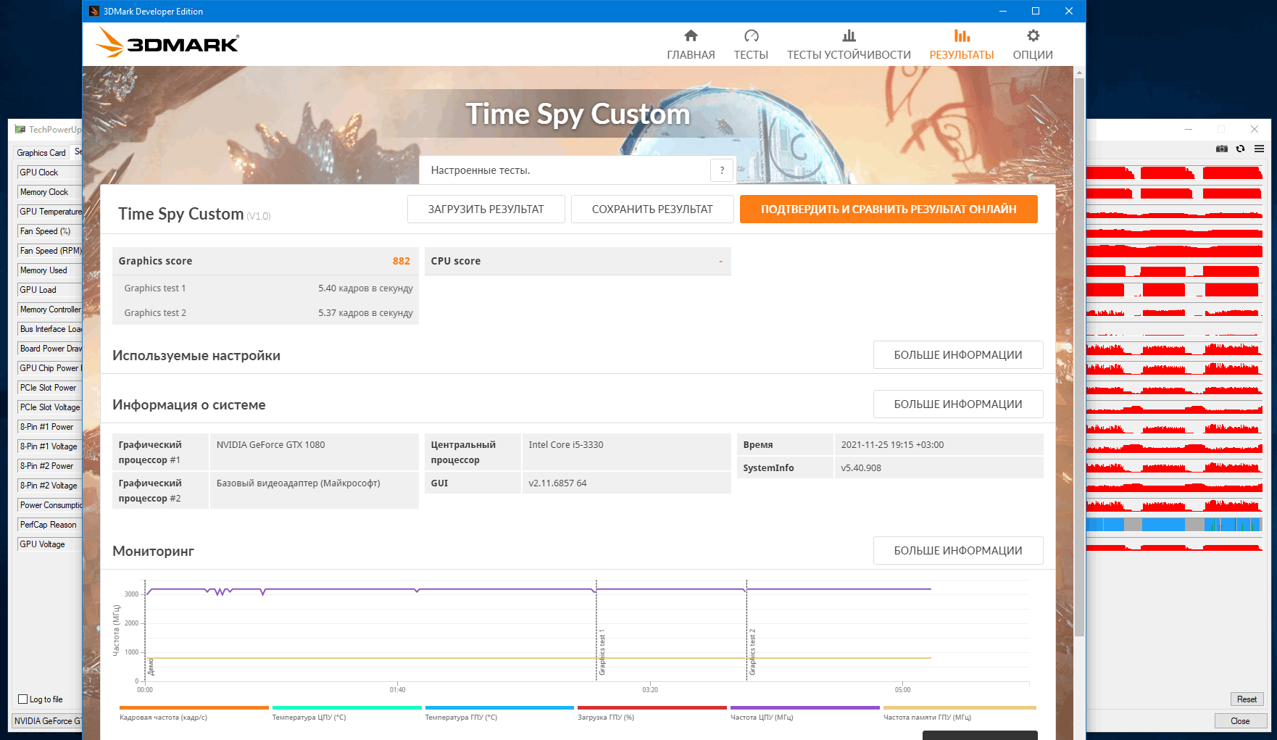Toggle Загрузка ГПУ legend color bar
Image resolution: width=1277 pixels, height=740 pixels.
click(x=652, y=707)
